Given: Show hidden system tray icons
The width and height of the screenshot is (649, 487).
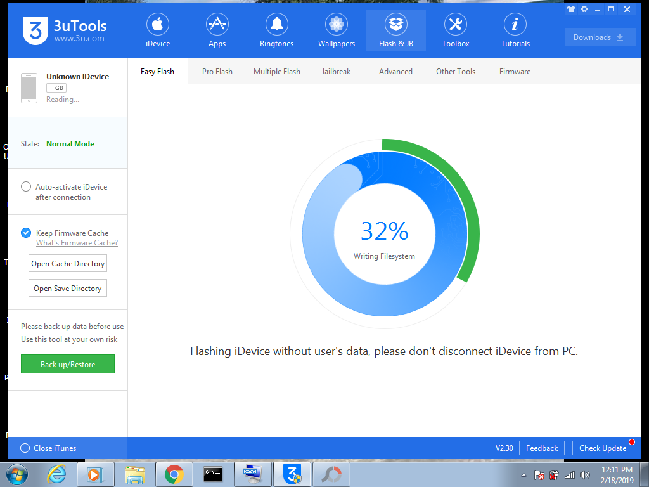Looking at the screenshot, I should (x=524, y=475).
